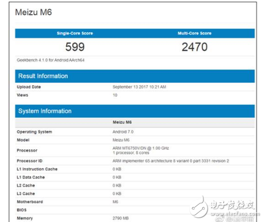Click the bold Meizu M6 column header
Image resolution: width=264 pixels, height=222 pixels.
click(x=122, y=122)
